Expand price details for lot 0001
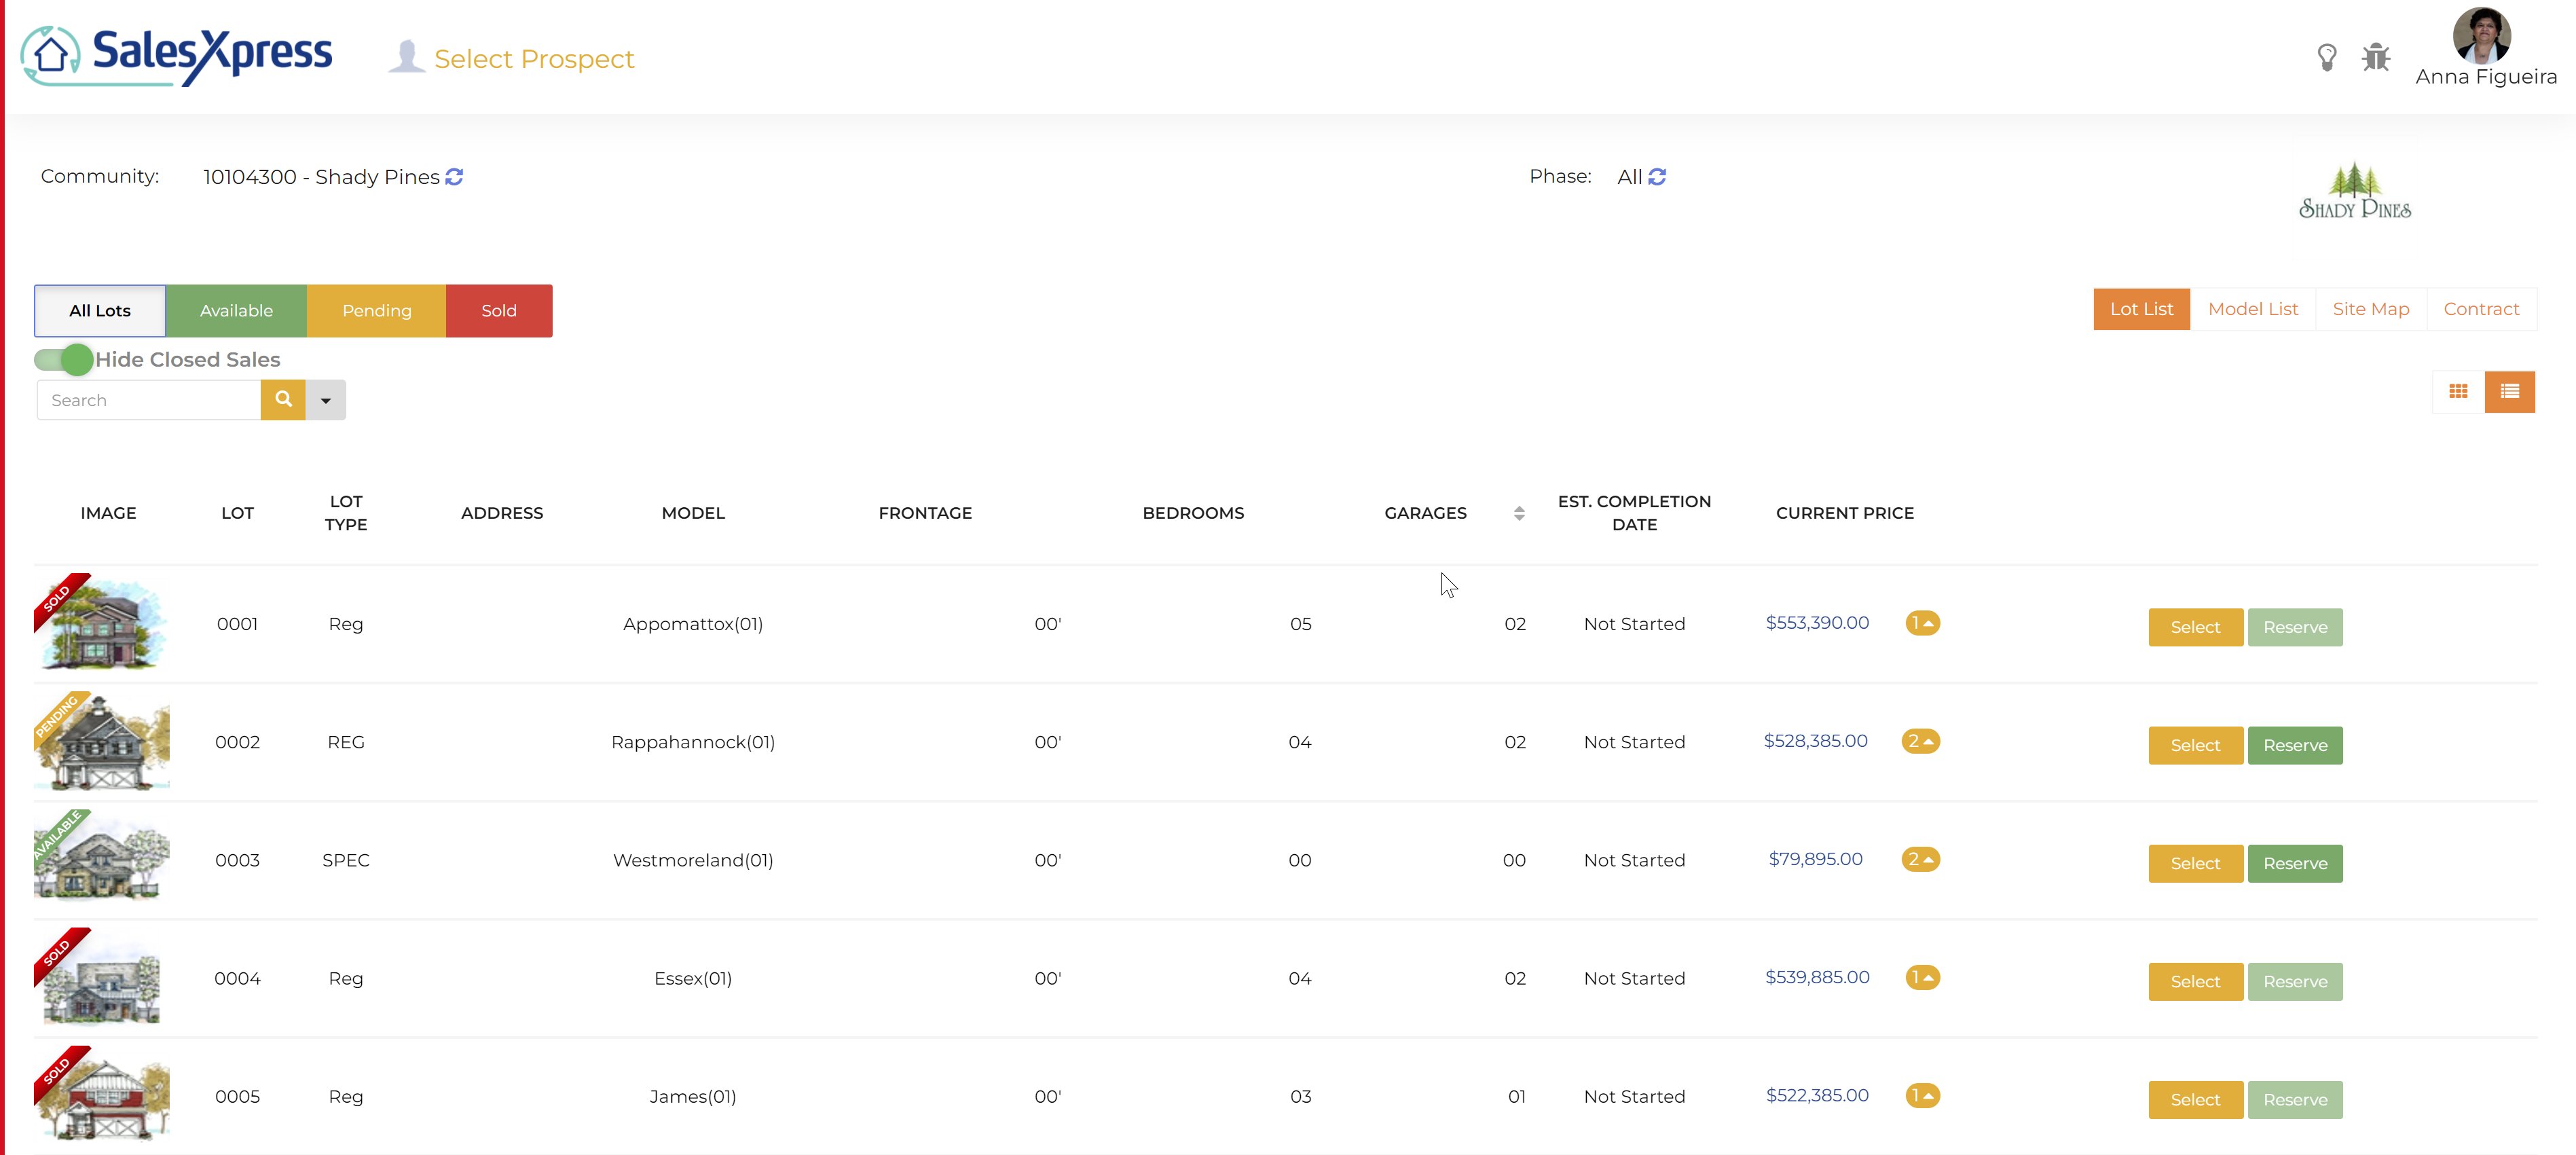 [1922, 623]
